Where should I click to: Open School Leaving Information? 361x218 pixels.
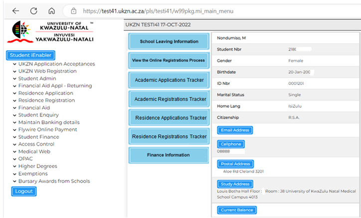click(x=169, y=42)
